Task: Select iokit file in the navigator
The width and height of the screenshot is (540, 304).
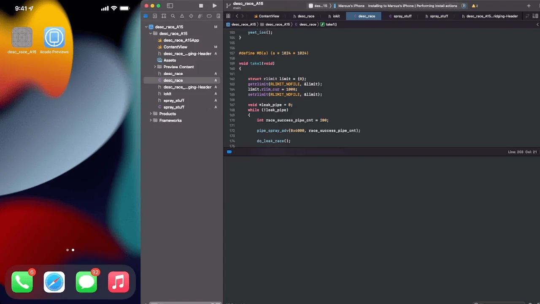Action: pyautogui.click(x=167, y=94)
